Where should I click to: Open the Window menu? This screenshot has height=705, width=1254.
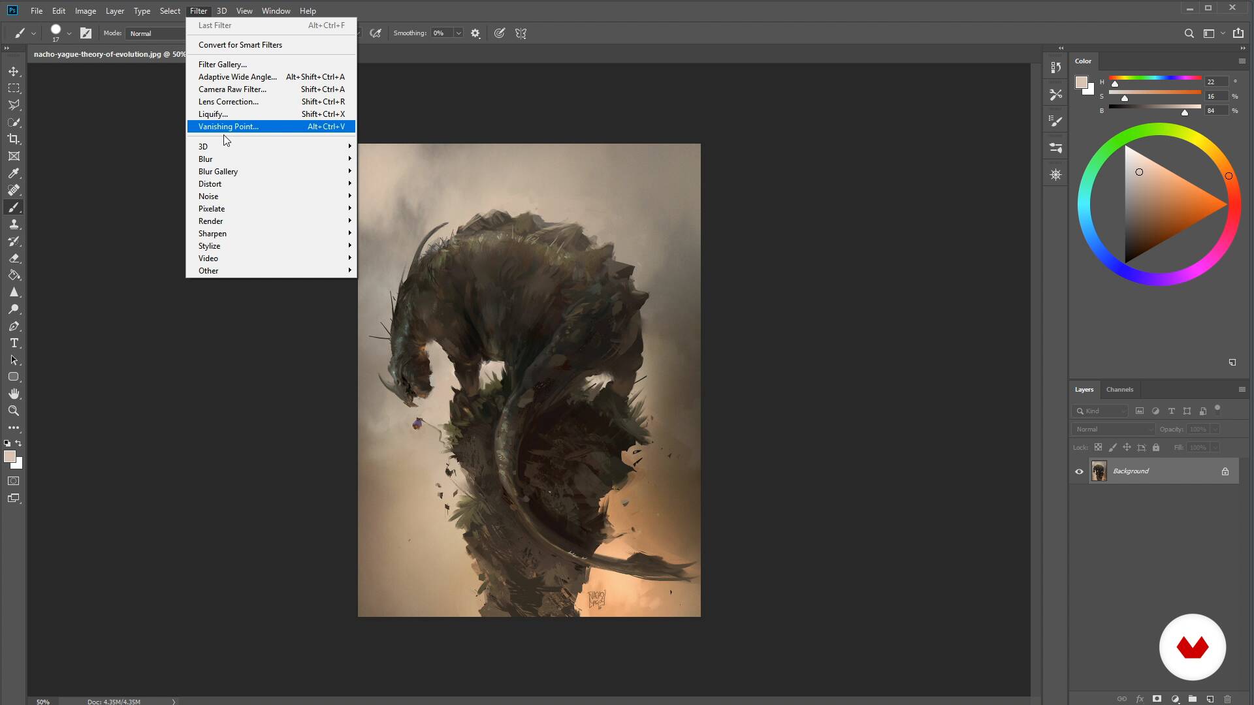[x=276, y=11]
